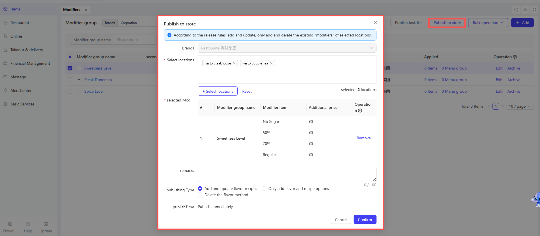Select Add and update flavor recipes option

[x=200, y=189]
